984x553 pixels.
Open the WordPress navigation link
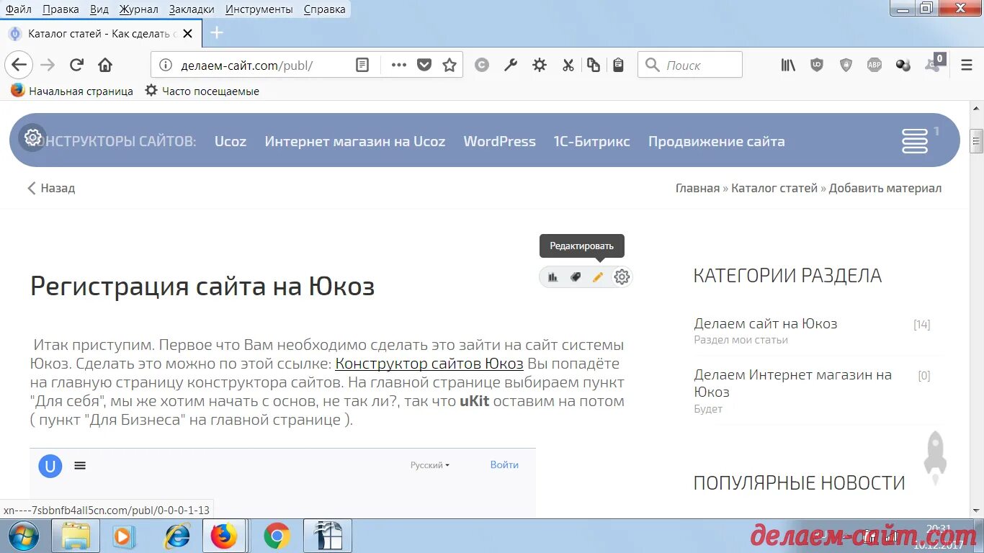pos(499,142)
